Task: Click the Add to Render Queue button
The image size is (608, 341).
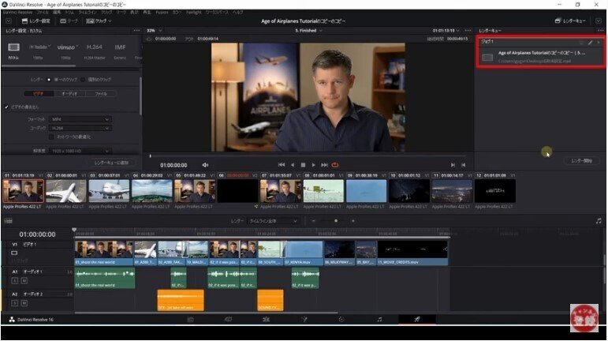Action: coord(112,163)
